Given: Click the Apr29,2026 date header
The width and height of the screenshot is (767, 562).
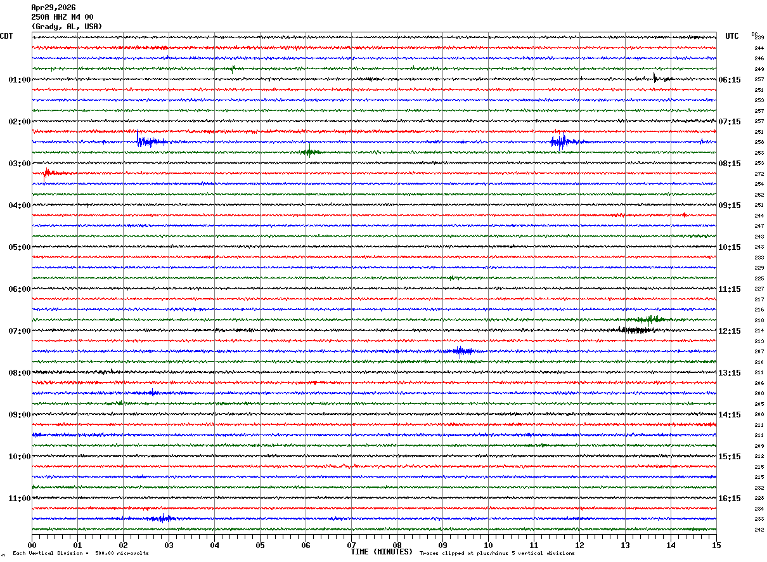Looking at the screenshot, I should click(53, 8).
